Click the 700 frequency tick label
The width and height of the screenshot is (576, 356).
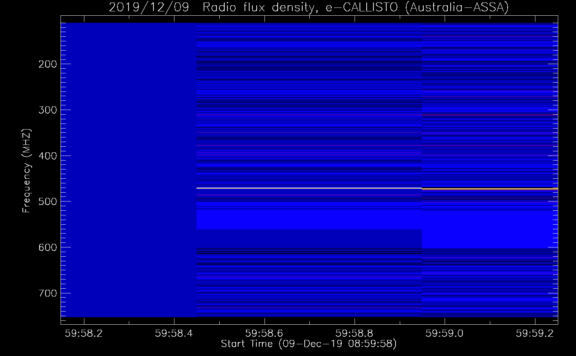coord(47,293)
